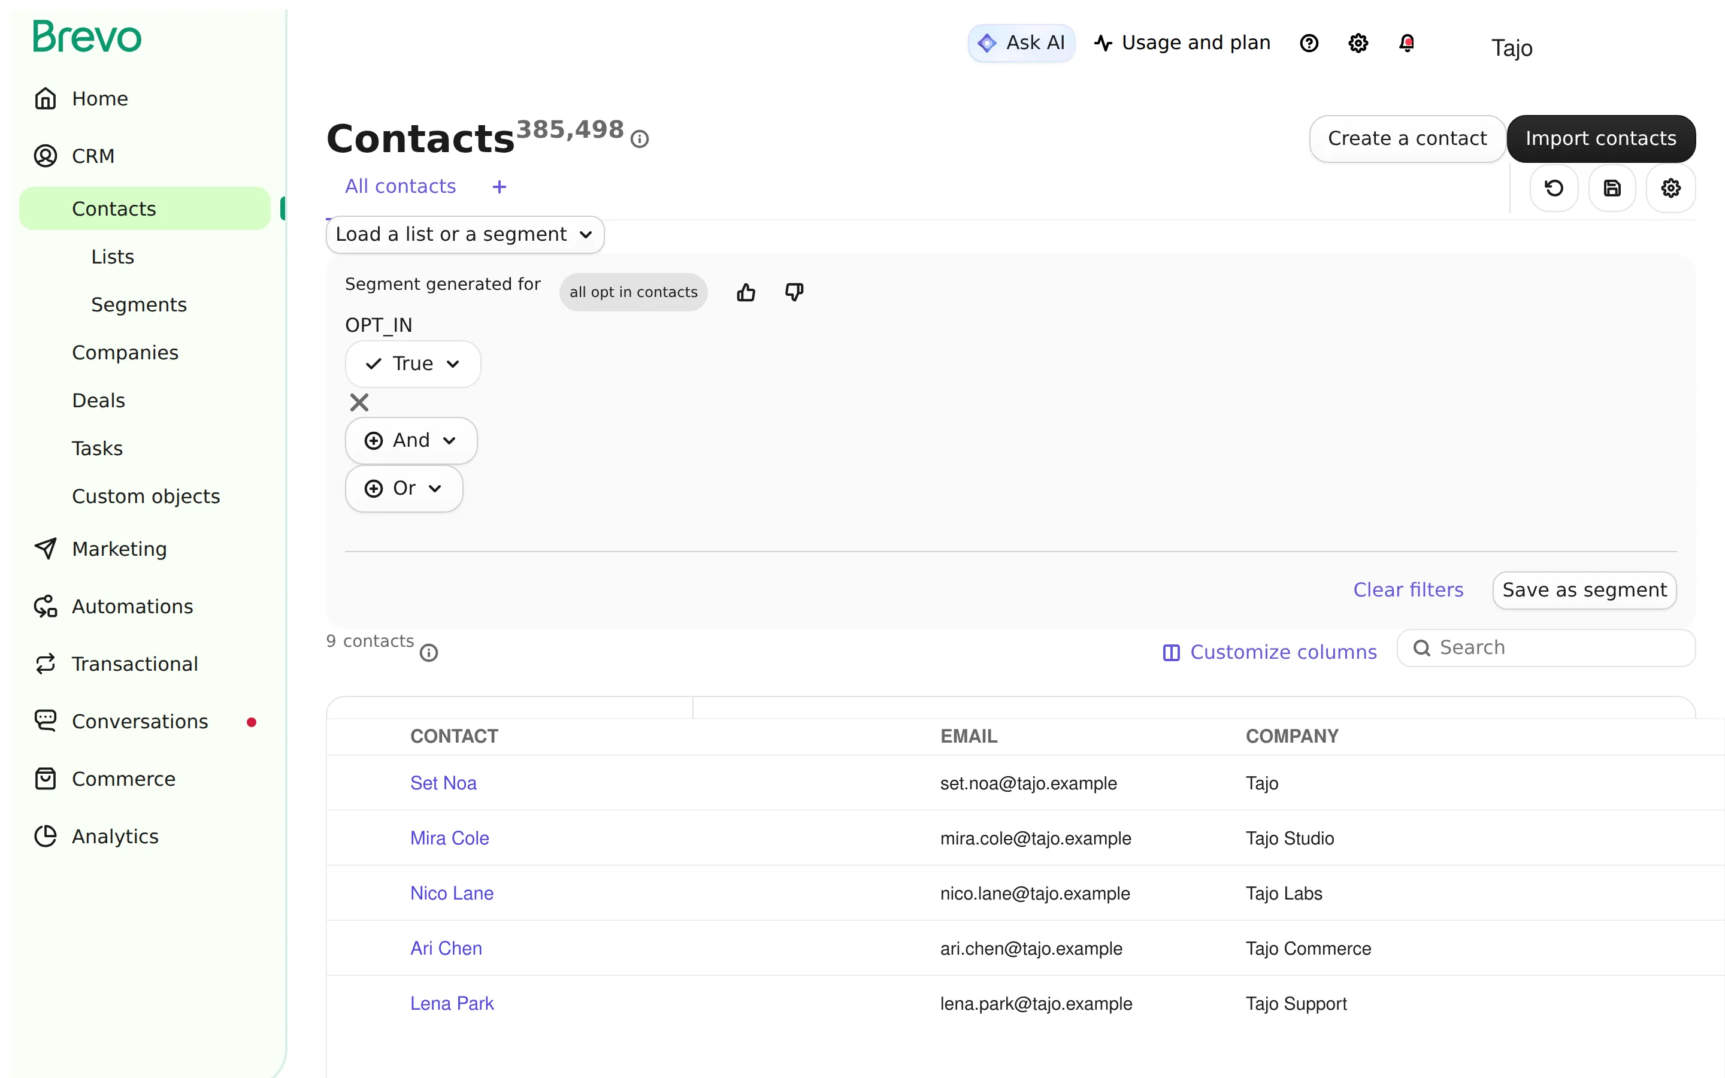Open Tasks in the sidebar
The image size is (1725, 1078).
(98, 449)
